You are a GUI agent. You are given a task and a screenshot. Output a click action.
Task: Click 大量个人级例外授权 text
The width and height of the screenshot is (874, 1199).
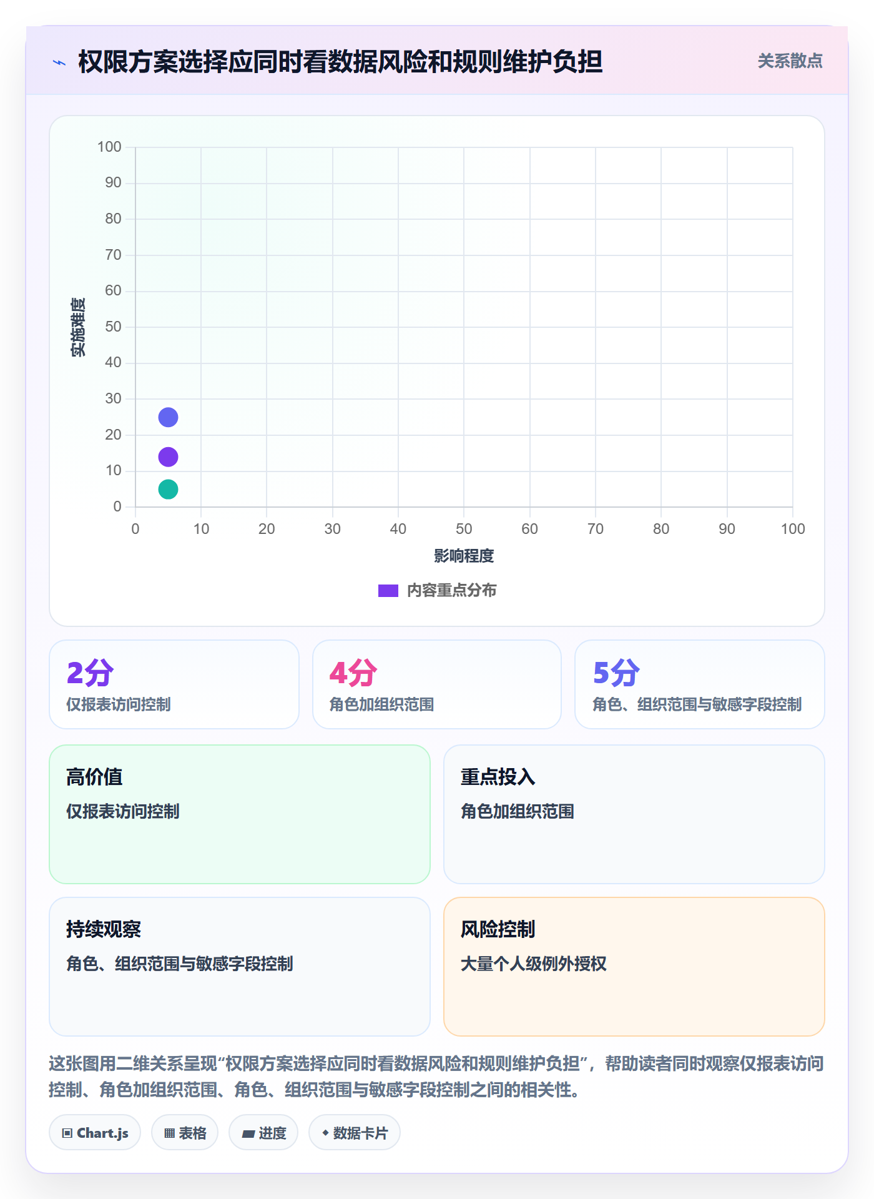click(x=534, y=964)
